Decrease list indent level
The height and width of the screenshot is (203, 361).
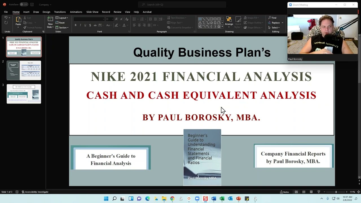pyautogui.click(x=150, y=19)
